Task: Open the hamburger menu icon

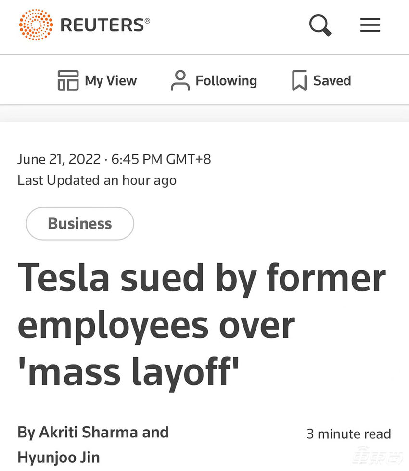Action: 370,25
